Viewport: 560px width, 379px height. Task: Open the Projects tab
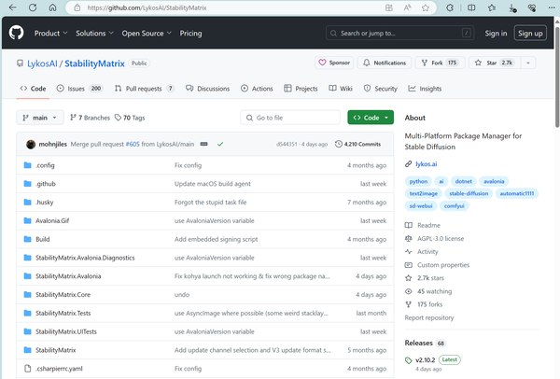(301, 89)
